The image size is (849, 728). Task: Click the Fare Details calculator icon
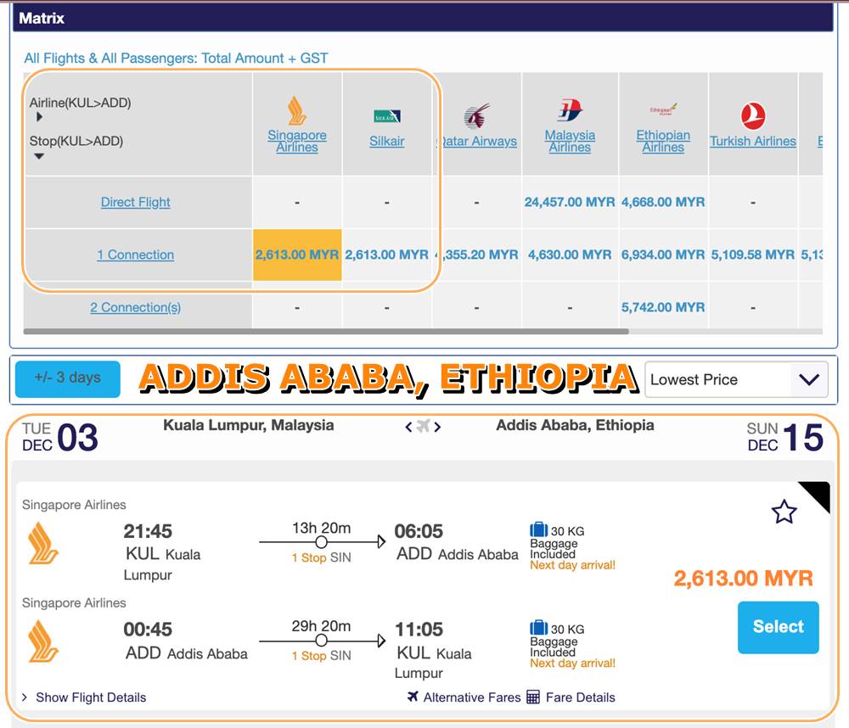[533, 697]
